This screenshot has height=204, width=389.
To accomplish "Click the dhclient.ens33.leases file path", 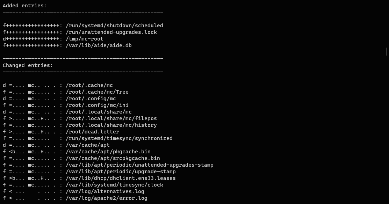I will (121, 178).
